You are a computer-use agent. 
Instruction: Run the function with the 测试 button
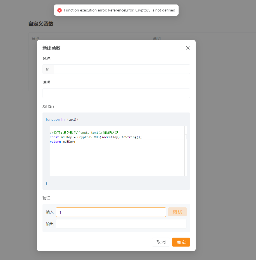[177, 212]
